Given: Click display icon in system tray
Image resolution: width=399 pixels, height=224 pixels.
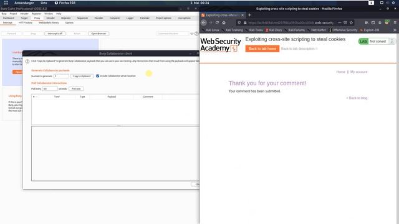Looking at the screenshot, I should pyautogui.click(x=382, y=2).
